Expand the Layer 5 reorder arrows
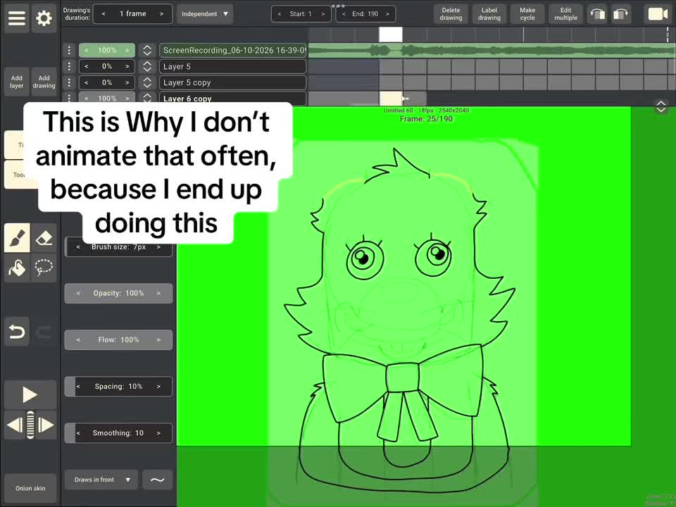Screen dimensions: 676x507 pyautogui.click(x=147, y=66)
